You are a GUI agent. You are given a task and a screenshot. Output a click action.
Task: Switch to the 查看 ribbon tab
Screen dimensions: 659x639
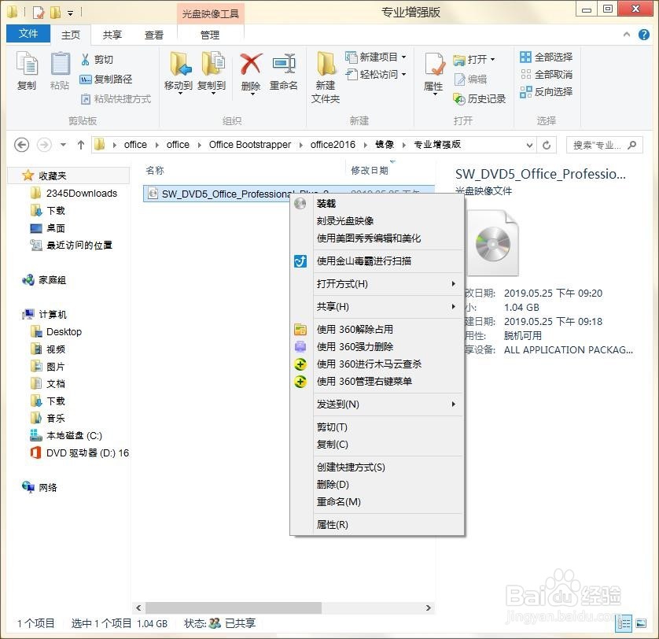click(154, 35)
